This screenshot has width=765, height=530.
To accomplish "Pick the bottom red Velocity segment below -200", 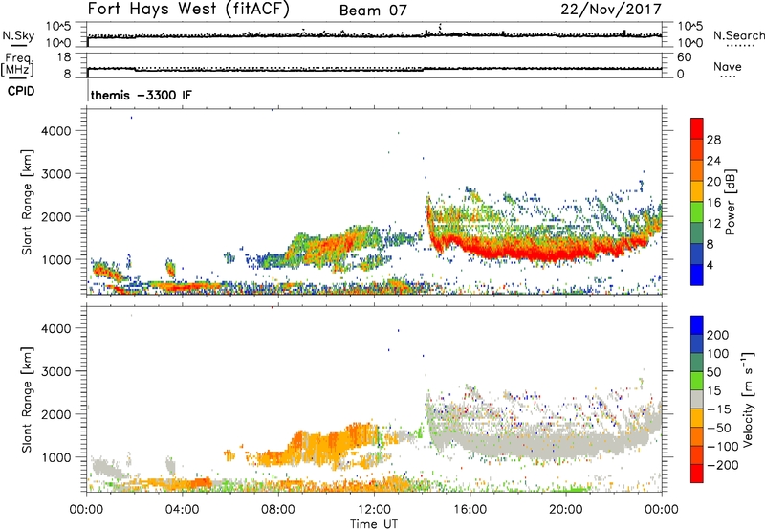I will [x=697, y=474].
